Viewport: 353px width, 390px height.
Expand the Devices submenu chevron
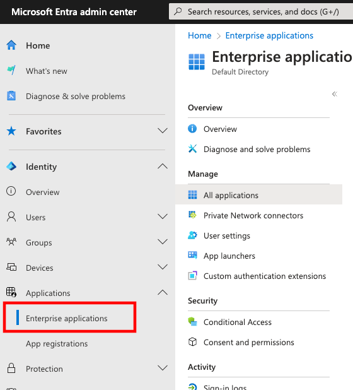pyautogui.click(x=163, y=267)
